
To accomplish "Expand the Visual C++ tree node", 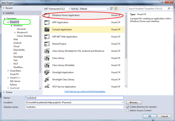I will click(x=8, y=78).
